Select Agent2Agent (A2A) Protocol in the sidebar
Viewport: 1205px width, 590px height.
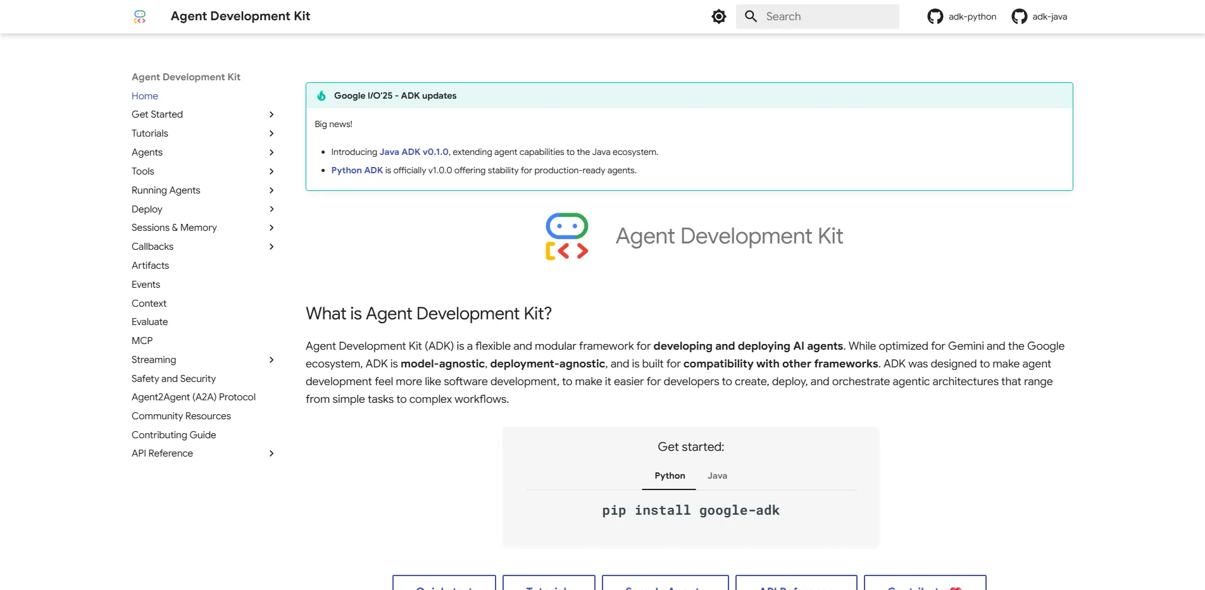click(193, 397)
